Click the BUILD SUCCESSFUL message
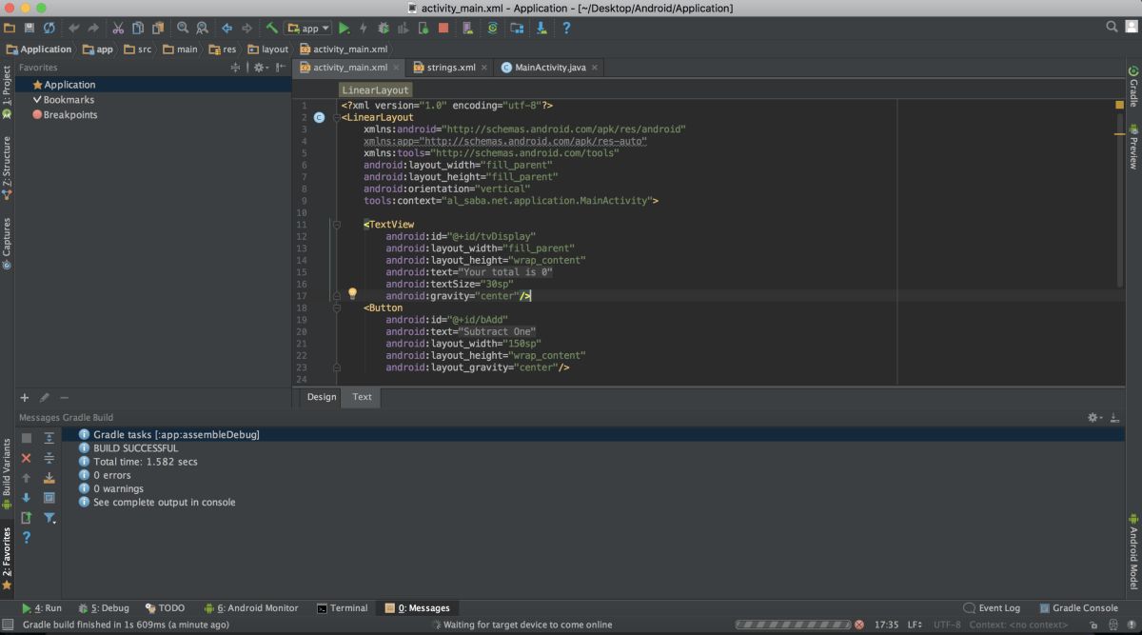The height and width of the screenshot is (635, 1142). [x=135, y=448]
